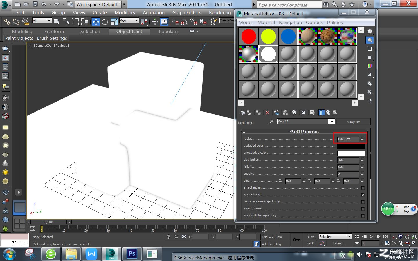Toggle the Auto key button
418x261 pixels.
pos(311,237)
